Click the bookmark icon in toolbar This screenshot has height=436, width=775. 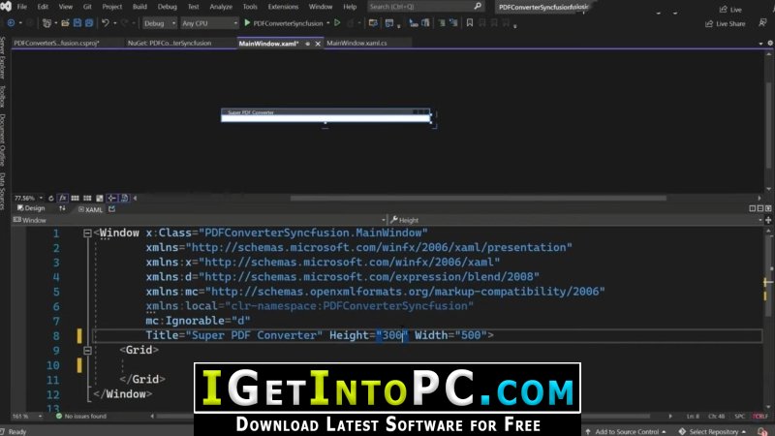tap(470, 22)
